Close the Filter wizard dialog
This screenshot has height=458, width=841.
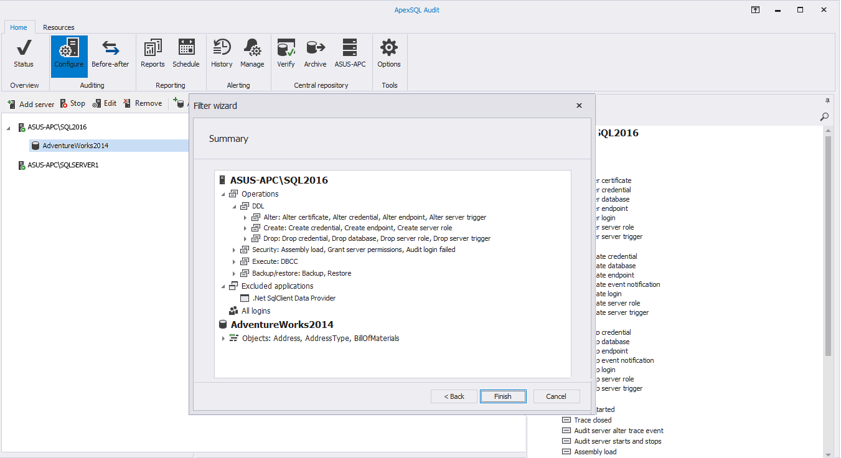579,106
